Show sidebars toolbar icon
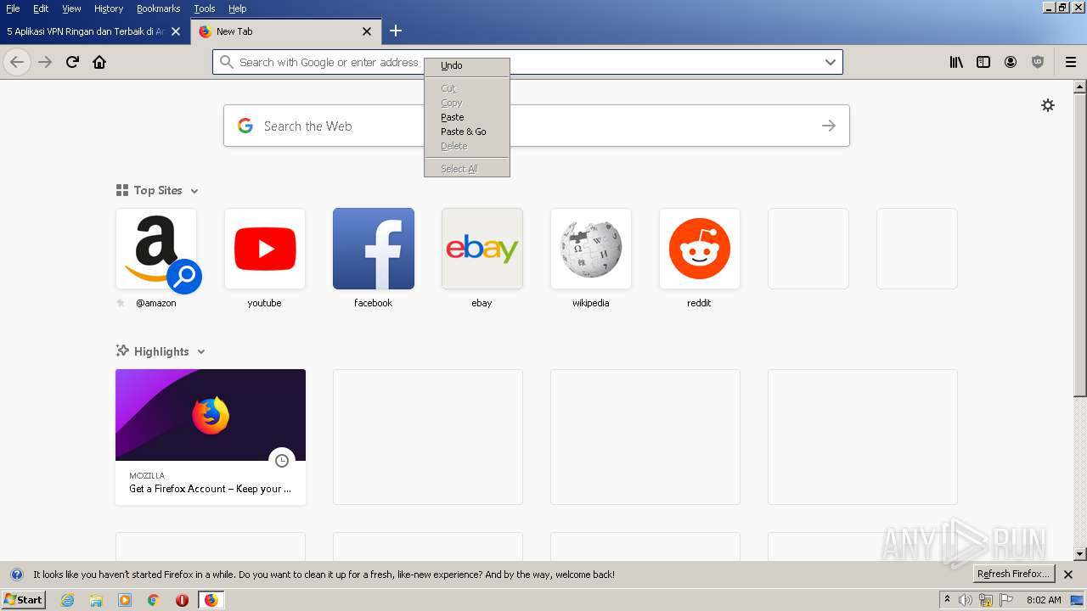This screenshot has width=1087, height=611. [x=983, y=62]
